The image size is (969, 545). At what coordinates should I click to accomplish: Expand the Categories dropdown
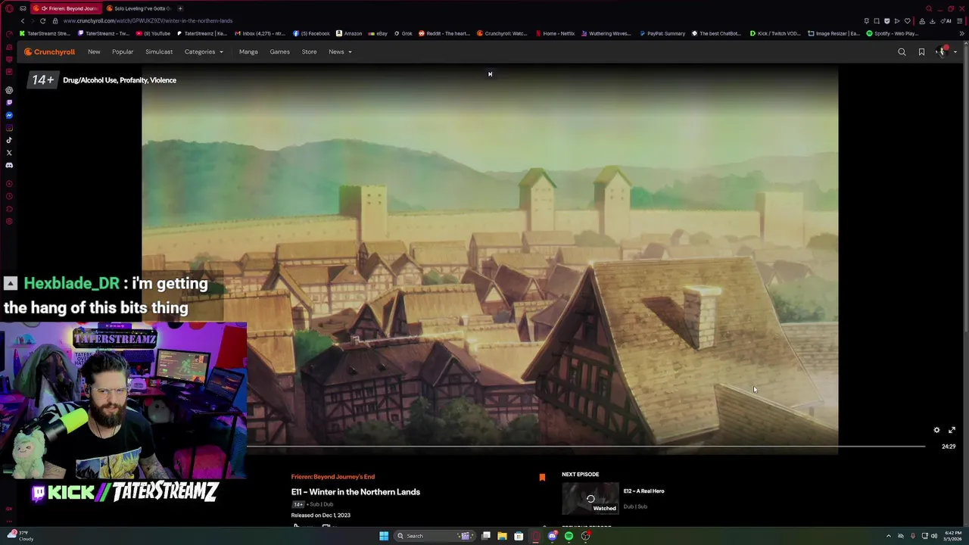204,52
